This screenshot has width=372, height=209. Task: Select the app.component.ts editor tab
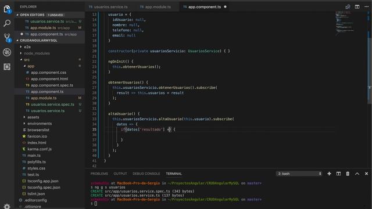click(x=205, y=7)
